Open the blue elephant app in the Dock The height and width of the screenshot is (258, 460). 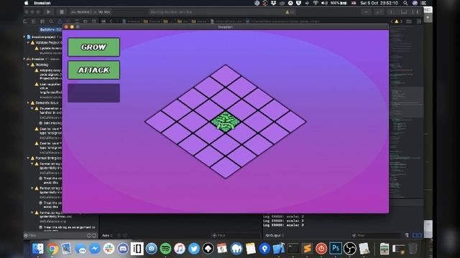[x=236, y=249]
